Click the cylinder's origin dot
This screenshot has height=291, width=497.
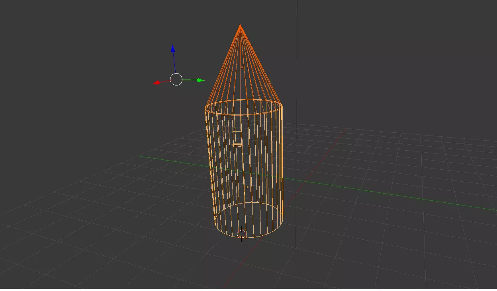click(247, 187)
